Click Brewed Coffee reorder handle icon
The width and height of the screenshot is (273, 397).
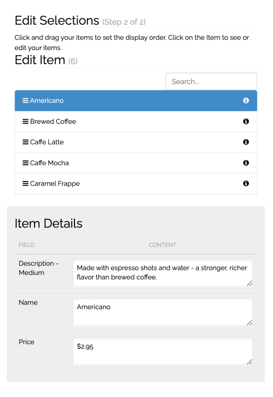pos(25,121)
